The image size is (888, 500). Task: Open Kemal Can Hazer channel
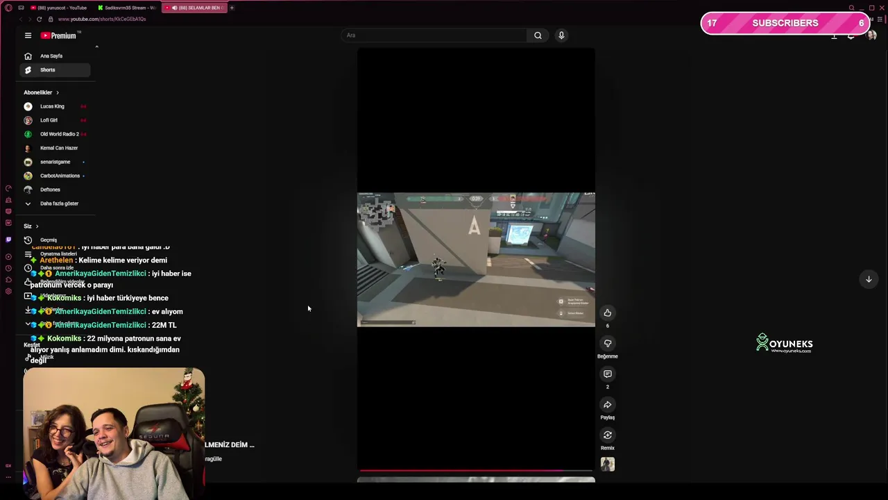(x=55, y=148)
